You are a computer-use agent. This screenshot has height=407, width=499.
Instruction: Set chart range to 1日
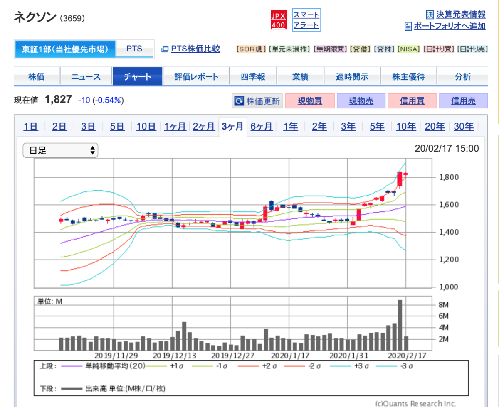click(31, 127)
